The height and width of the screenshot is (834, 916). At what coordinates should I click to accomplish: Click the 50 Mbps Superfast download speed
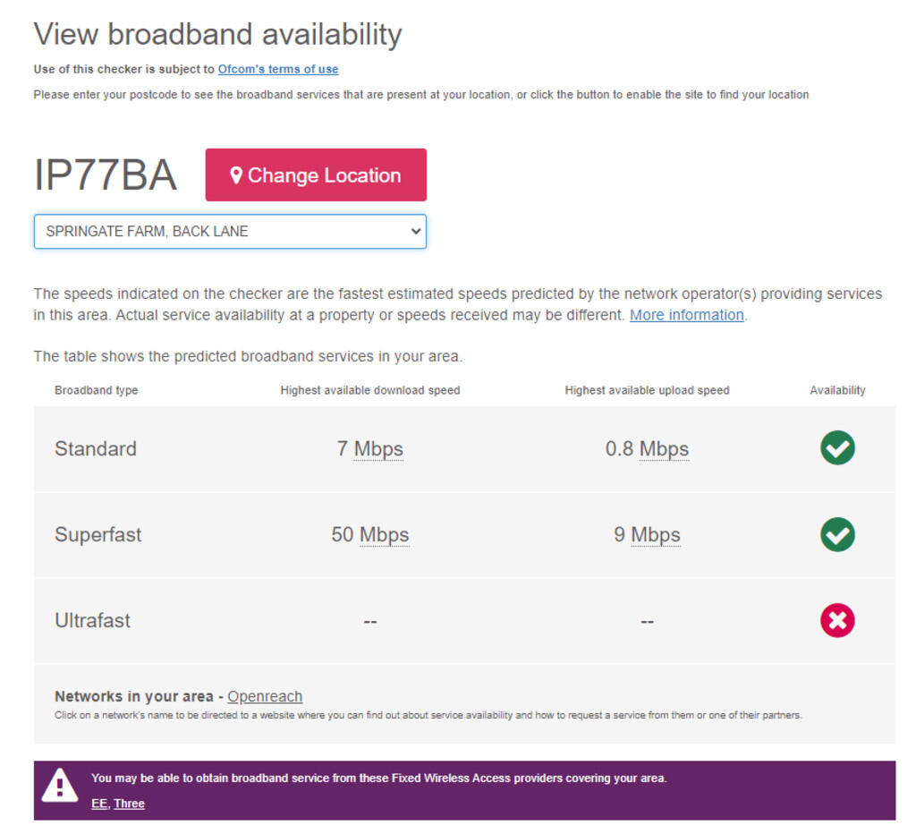tap(369, 534)
